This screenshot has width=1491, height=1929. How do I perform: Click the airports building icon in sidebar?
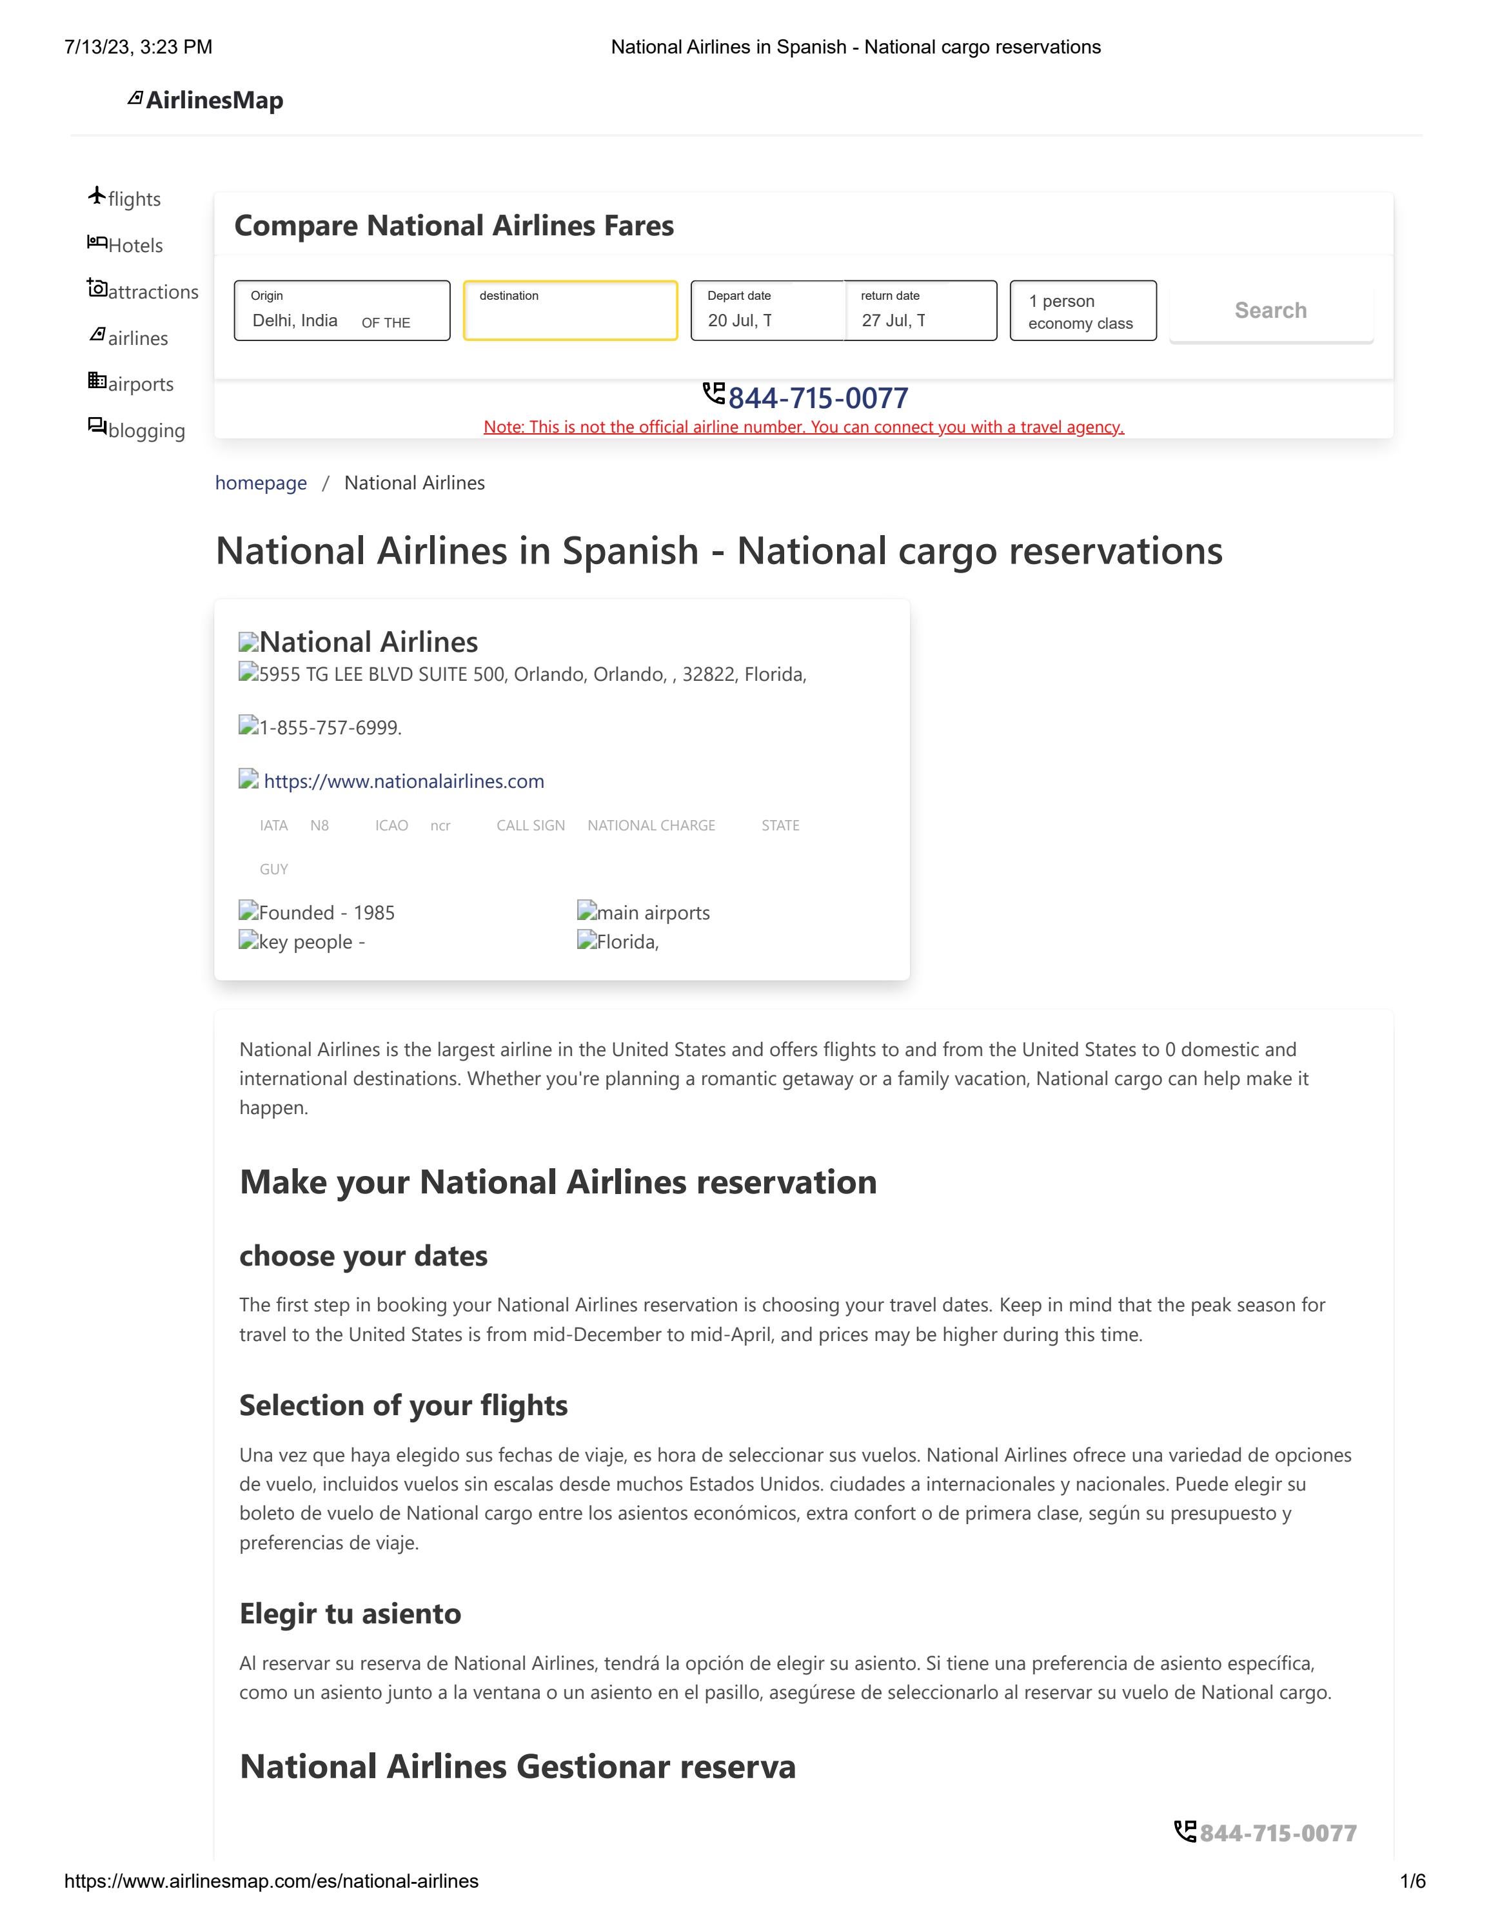(x=97, y=380)
